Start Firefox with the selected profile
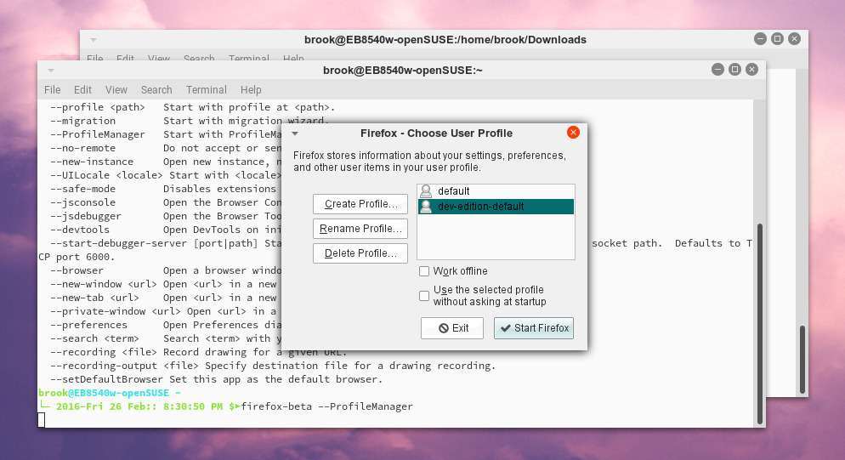This screenshot has height=460, width=845. tap(534, 328)
